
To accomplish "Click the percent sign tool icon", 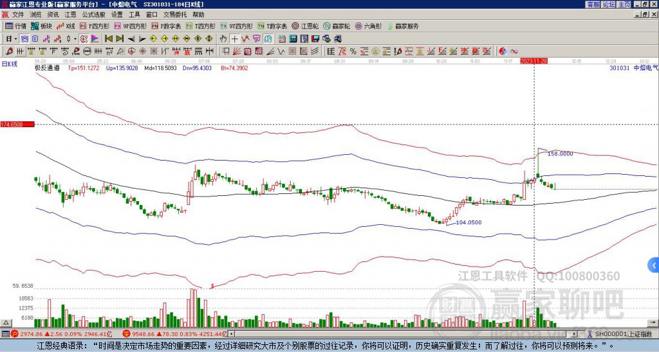I will 353,51.
